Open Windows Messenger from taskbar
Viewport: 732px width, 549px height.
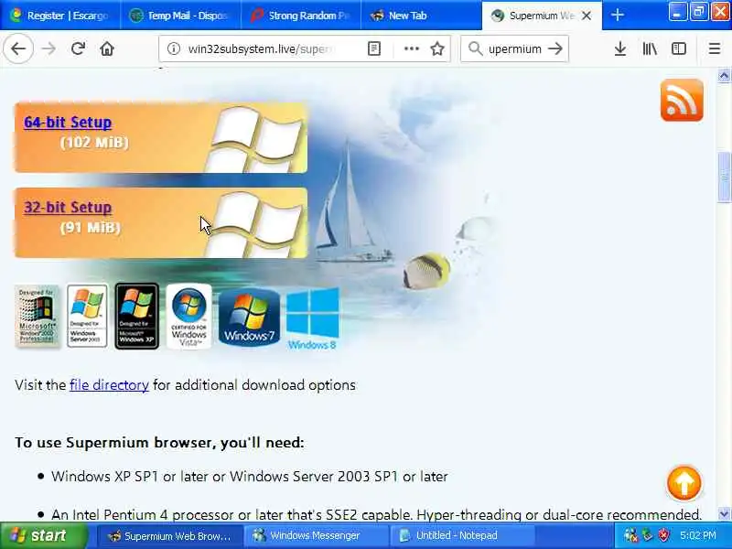click(314, 535)
